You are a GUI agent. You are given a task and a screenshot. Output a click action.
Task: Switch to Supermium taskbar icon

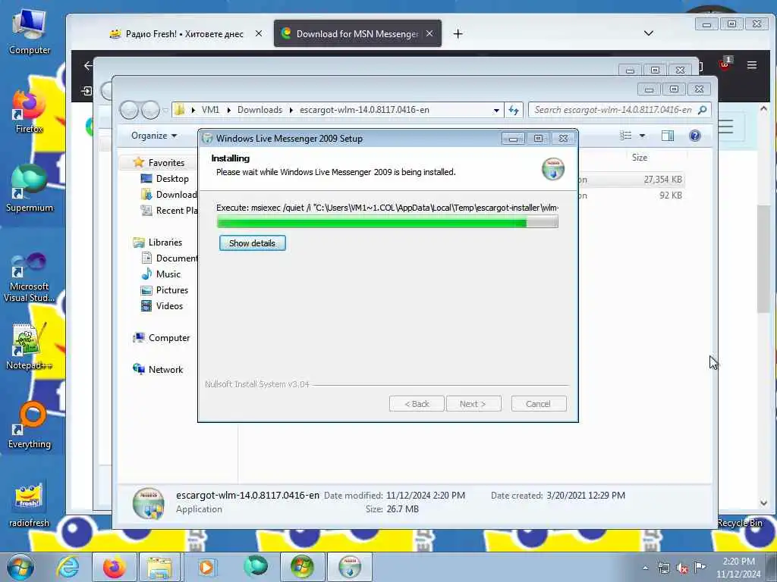pos(255,567)
